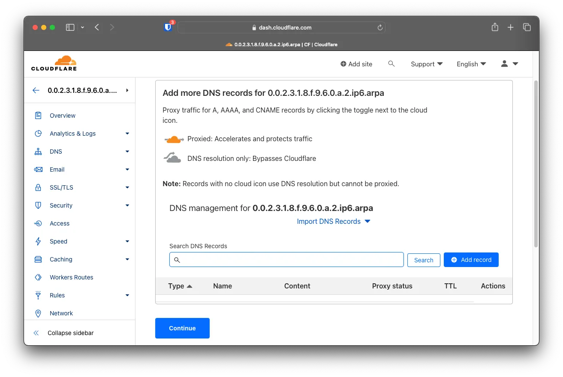Select Caching in the sidebar

pyautogui.click(x=61, y=259)
